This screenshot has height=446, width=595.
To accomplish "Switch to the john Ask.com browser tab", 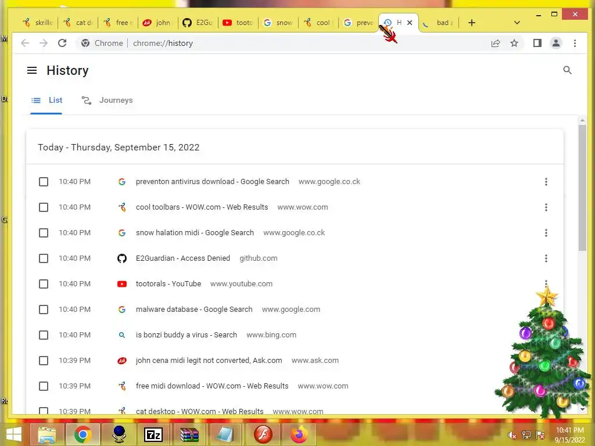I will (157, 23).
